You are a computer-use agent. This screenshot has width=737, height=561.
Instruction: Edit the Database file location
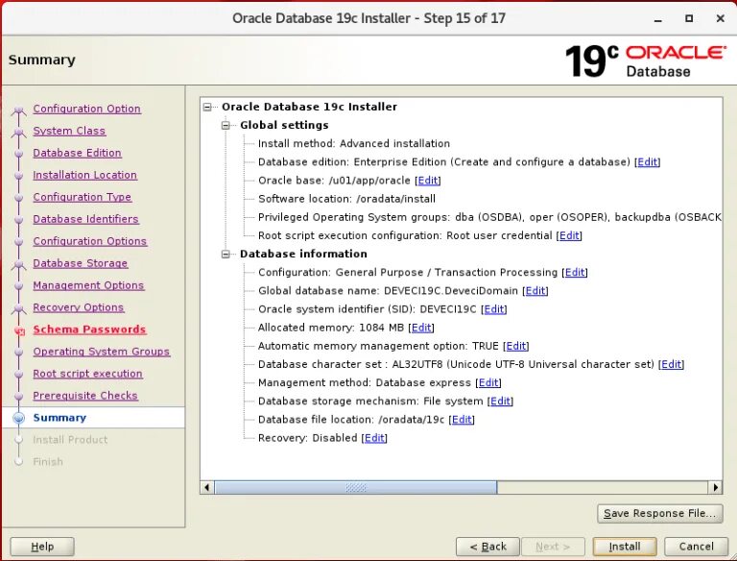[462, 420]
